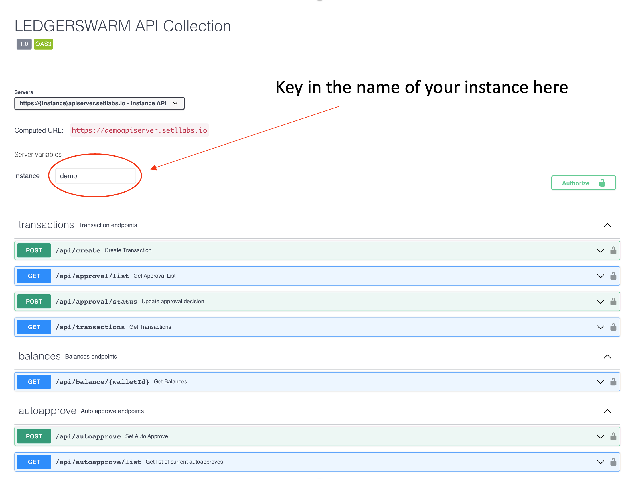Screen dimensions: 640x479
Task: Click the /api/approval/status path text
Action: (96, 302)
